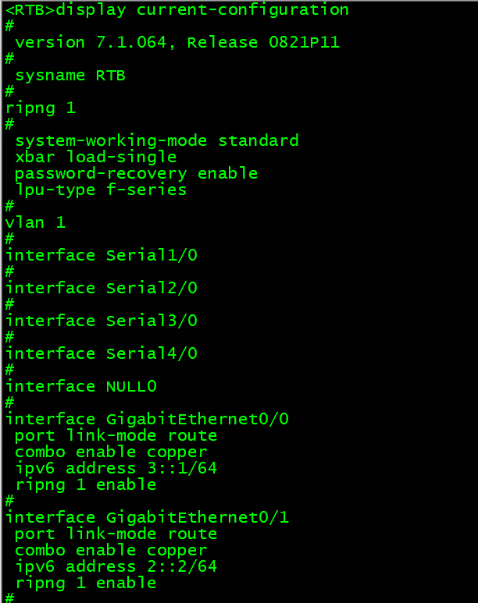The width and height of the screenshot is (478, 603).
Task: Click the 'interface GigabitEthernet0/0' line
Action: [147, 420]
